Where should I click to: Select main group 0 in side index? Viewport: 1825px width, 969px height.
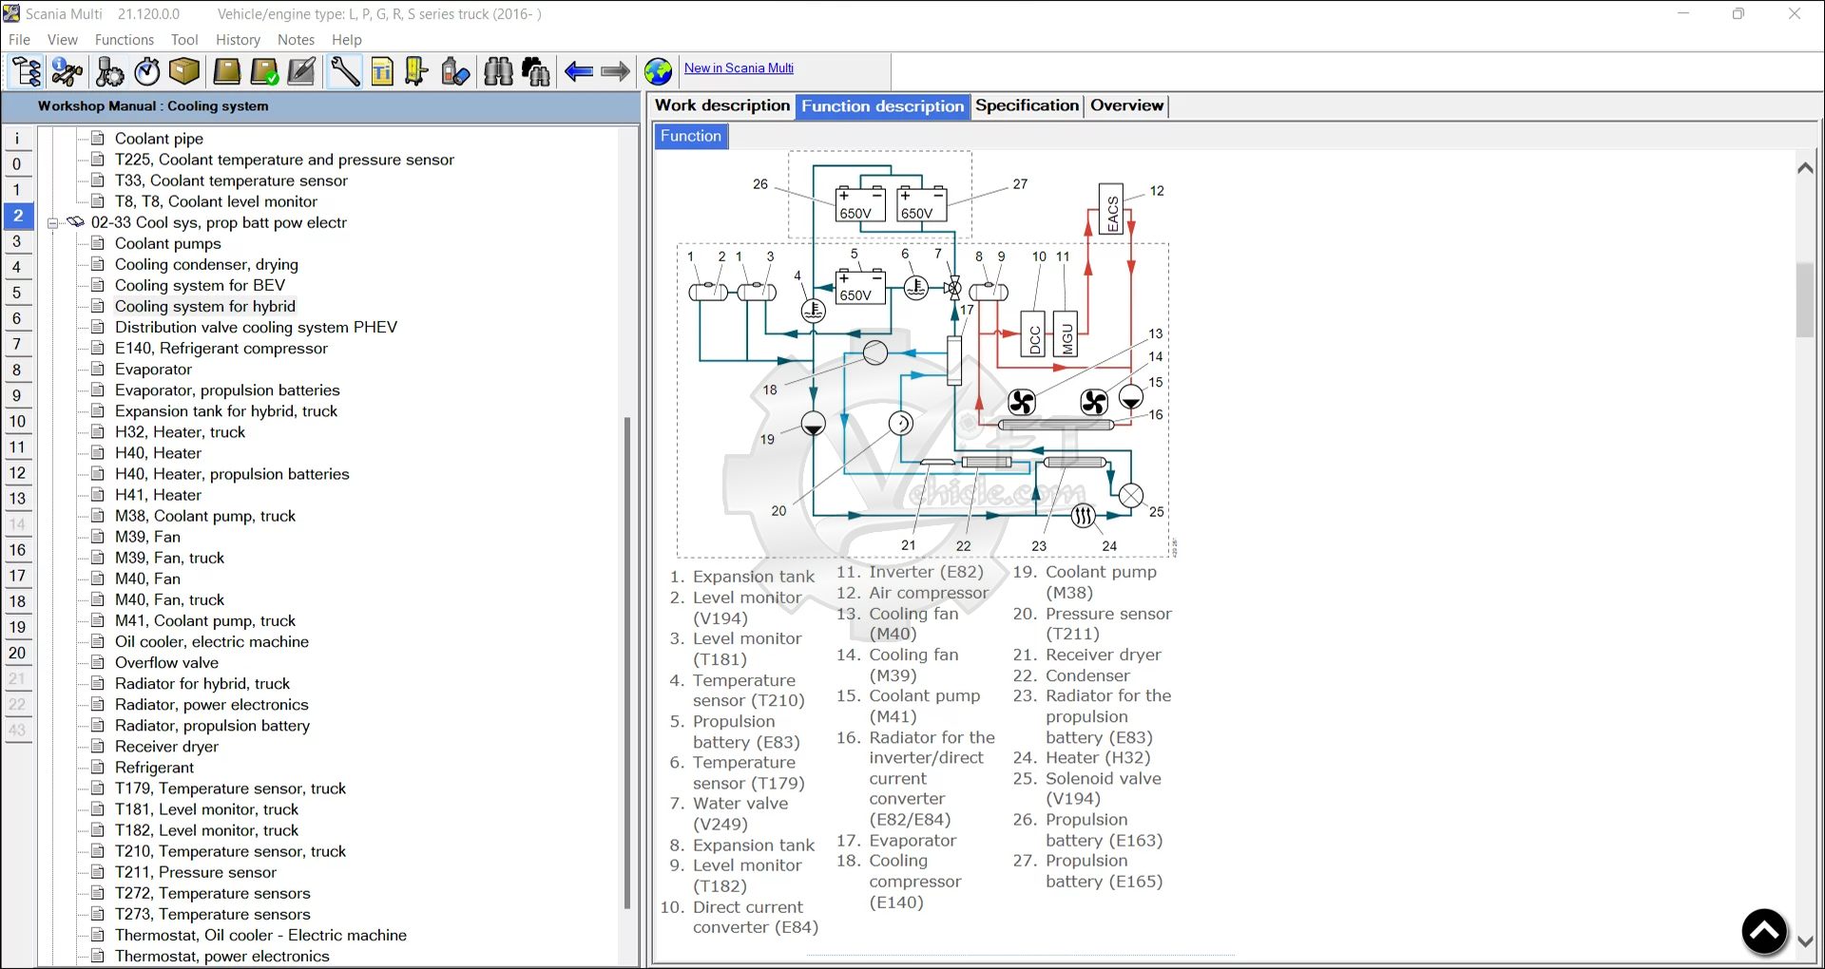click(17, 164)
